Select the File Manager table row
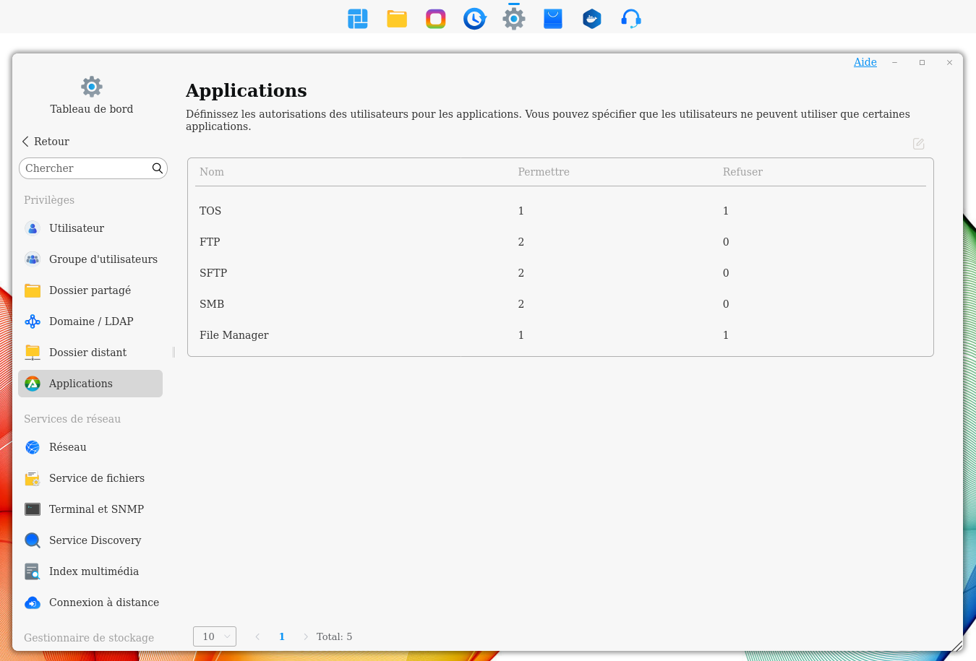Image resolution: width=976 pixels, height=661 pixels. click(x=234, y=335)
